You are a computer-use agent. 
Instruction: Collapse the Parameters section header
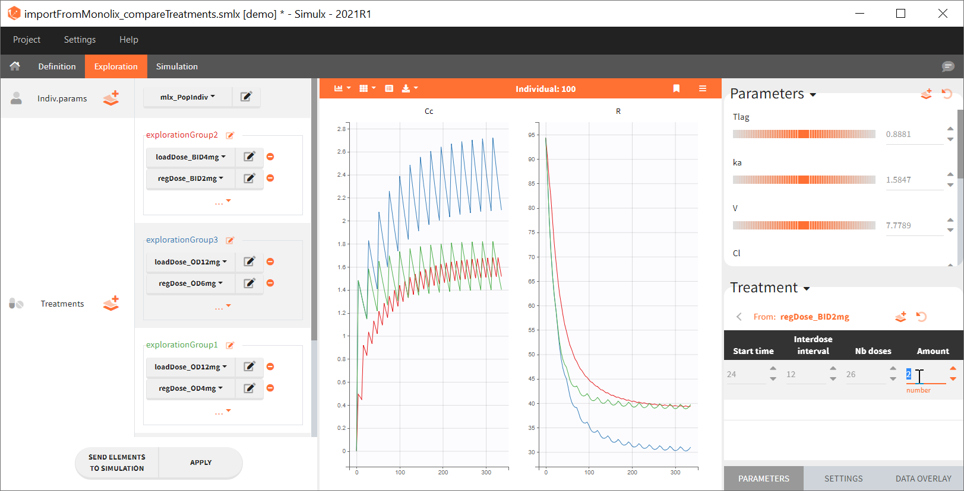[x=773, y=94]
